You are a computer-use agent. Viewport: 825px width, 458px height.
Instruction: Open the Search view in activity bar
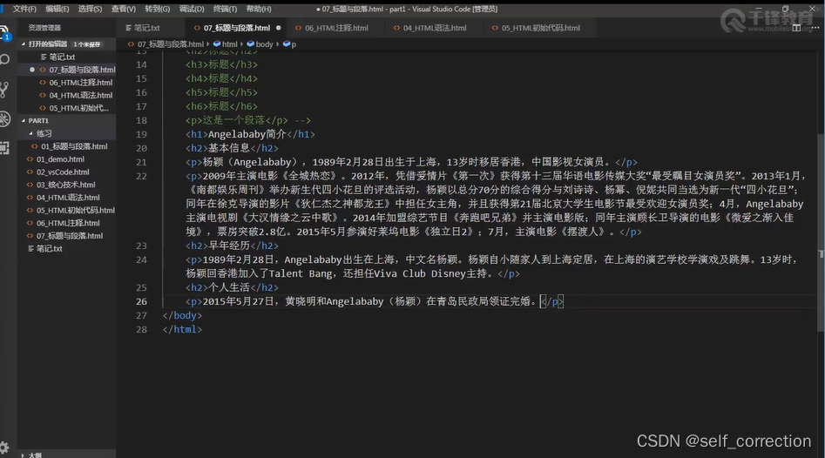[4, 59]
